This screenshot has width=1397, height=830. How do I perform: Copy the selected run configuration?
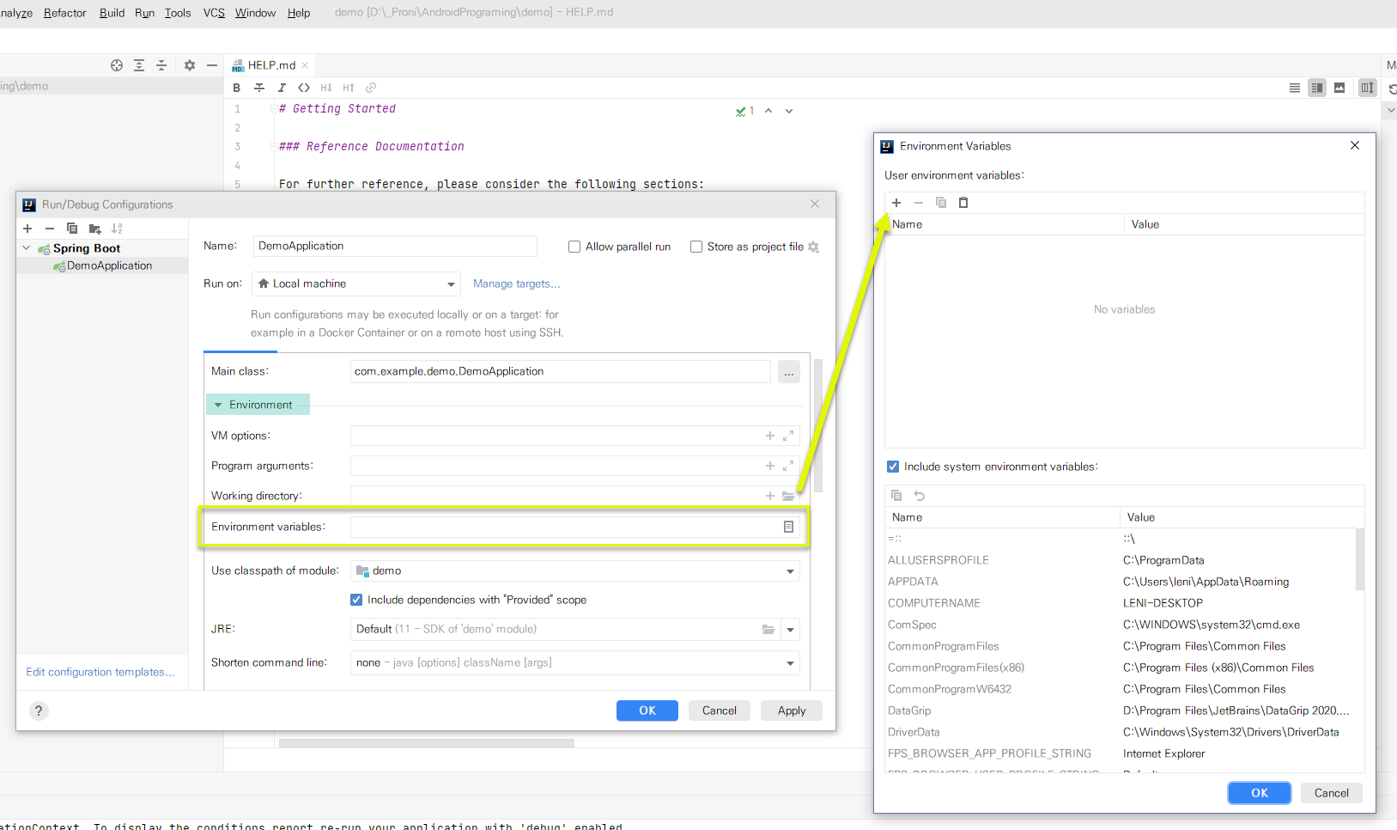72,229
